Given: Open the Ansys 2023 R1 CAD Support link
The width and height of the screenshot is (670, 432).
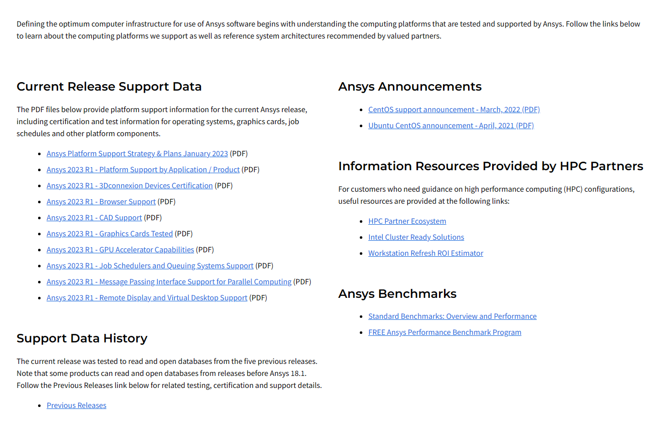Looking at the screenshot, I should tap(94, 218).
